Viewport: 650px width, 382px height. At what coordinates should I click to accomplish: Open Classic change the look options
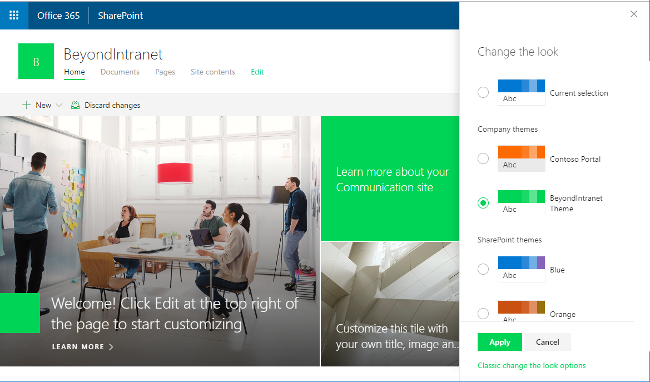coord(532,365)
